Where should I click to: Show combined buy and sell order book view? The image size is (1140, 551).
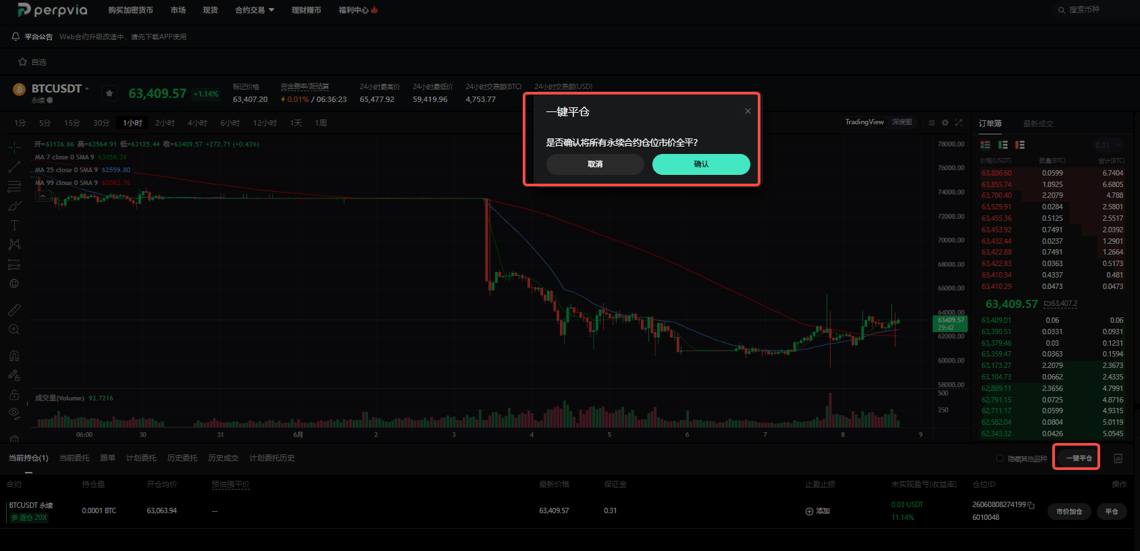(x=985, y=145)
